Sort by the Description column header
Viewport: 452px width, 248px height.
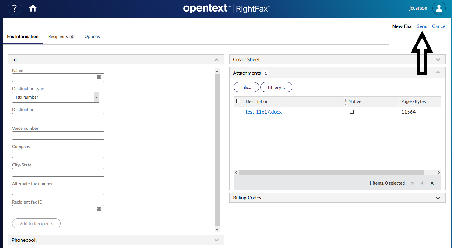tap(257, 101)
